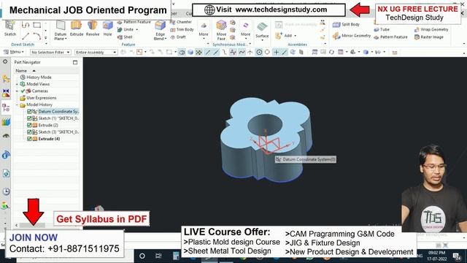The image size is (467, 263).
Task: Open the Datum Plane dropdown arrow
Action: 66,39
